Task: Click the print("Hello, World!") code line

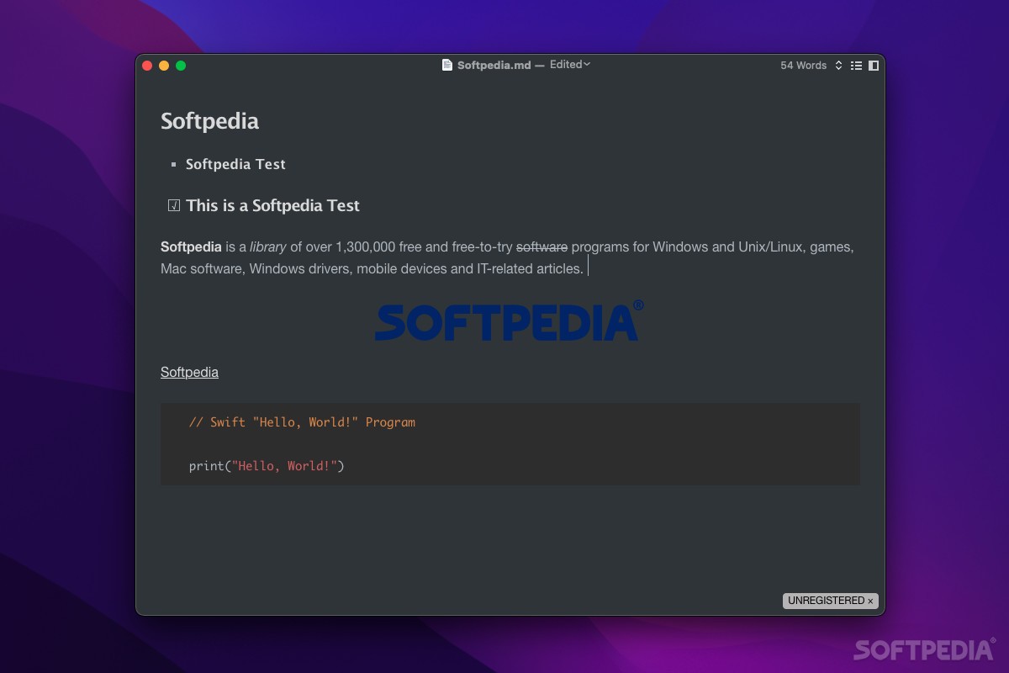Action: (267, 466)
